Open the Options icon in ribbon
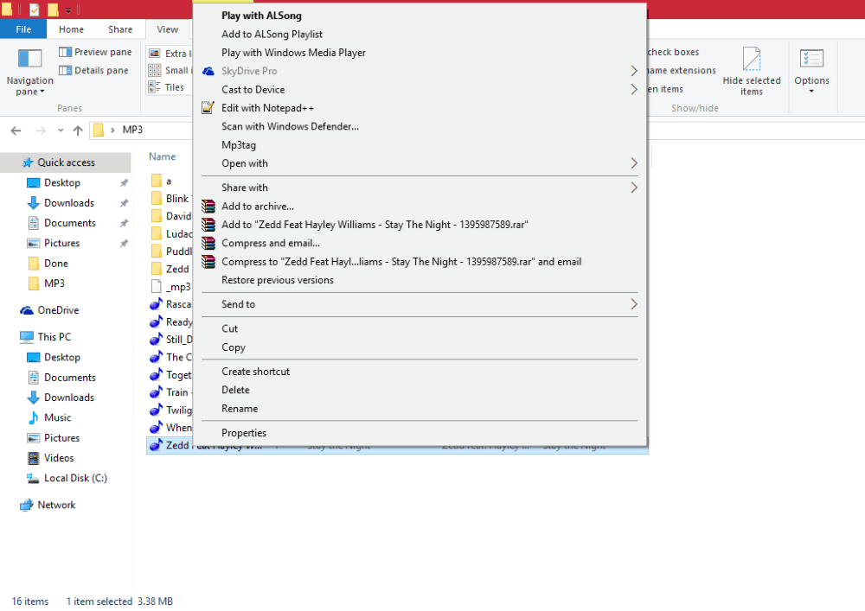This screenshot has height=611, width=865. click(x=811, y=59)
